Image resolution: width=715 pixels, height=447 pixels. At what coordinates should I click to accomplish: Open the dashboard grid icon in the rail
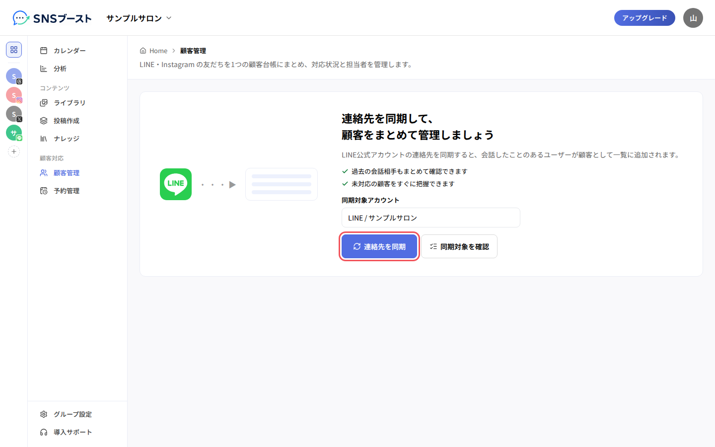tap(14, 50)
